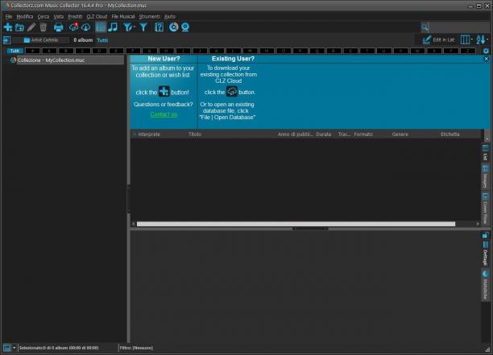Click the gear settings icon beside alphabet bar
This screenshot has width=493, height=355.
coord(486,51)
